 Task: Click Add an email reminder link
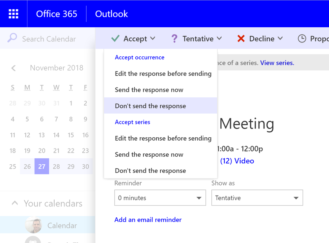[x=148, y=220]
